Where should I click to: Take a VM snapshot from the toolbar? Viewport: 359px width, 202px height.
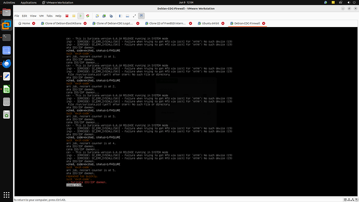click(97, 16)
